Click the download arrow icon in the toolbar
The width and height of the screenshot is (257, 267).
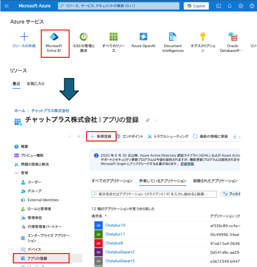tap(235, 136)
